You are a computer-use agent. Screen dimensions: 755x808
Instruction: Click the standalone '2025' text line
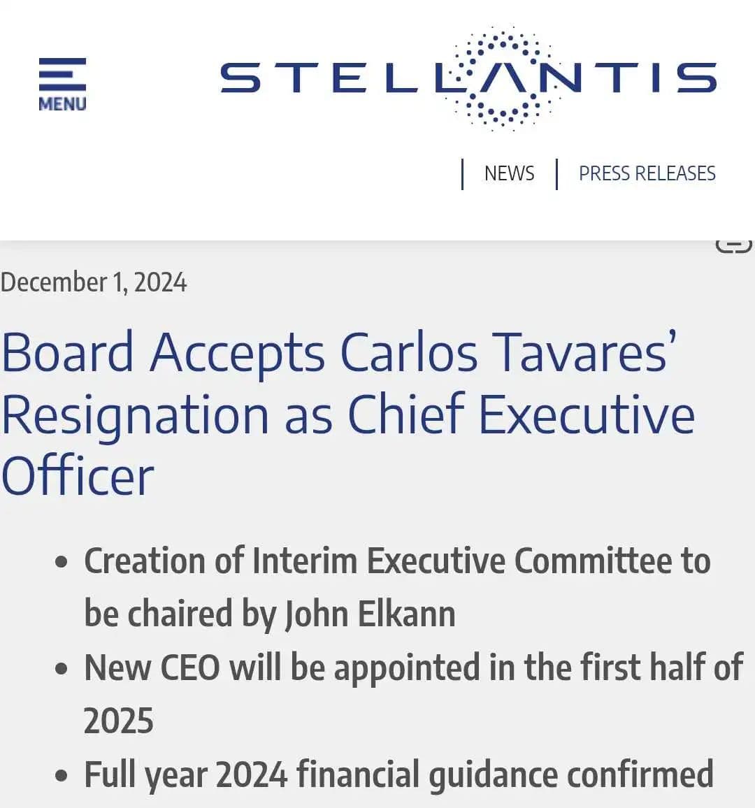[118, 721]
